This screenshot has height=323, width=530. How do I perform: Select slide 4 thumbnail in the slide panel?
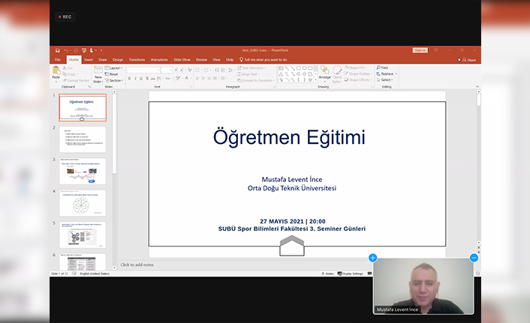[83, 203]
